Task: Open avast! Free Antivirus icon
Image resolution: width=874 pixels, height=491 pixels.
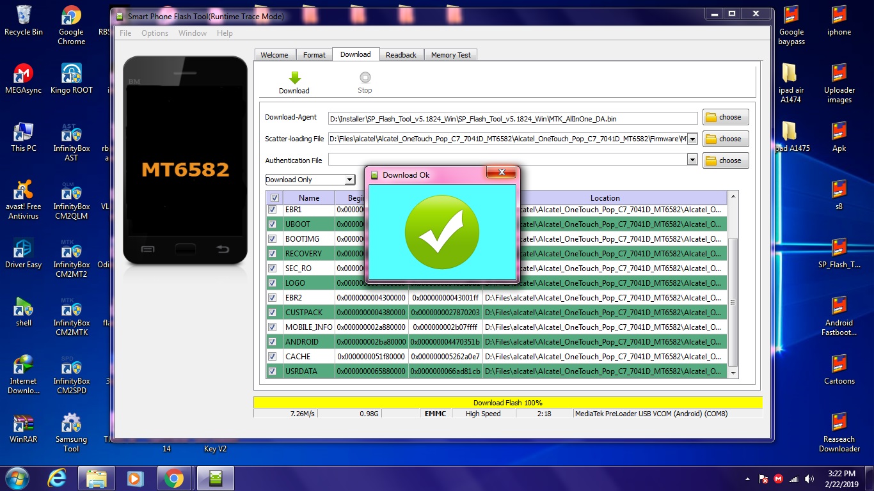Action: click(x=24, y=199)
